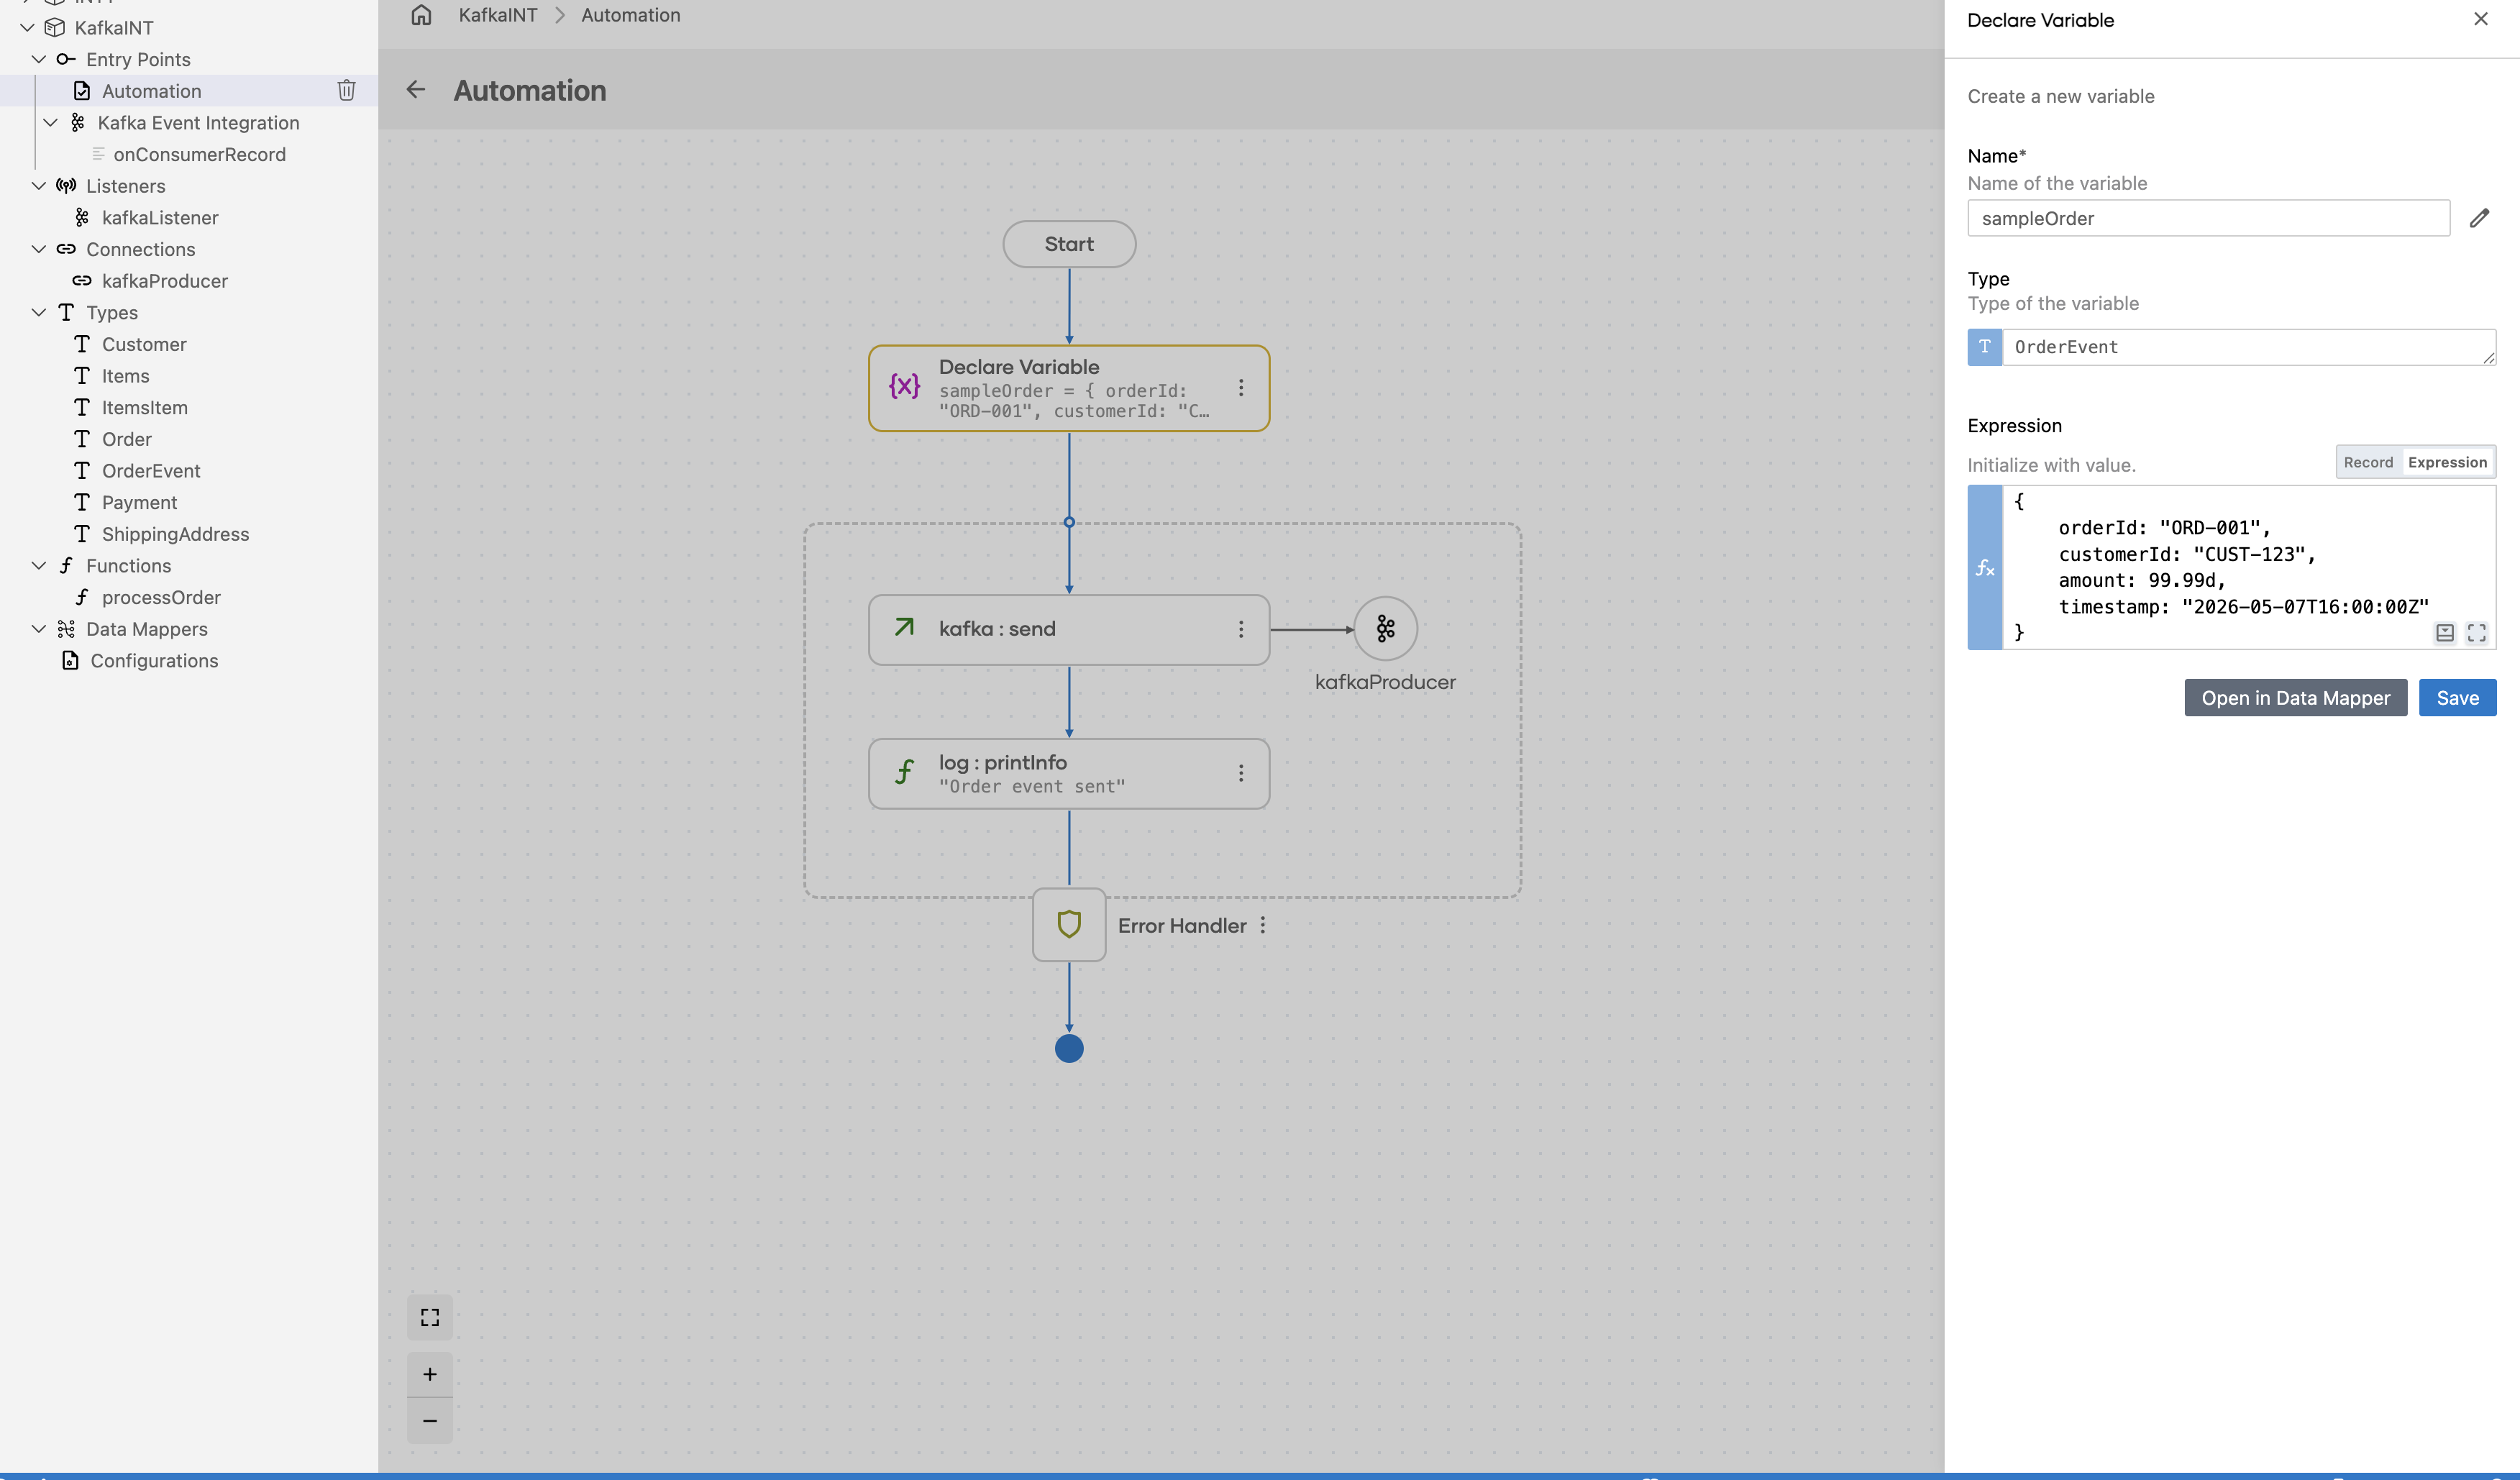Click the end node blue circle

click(x=1069, y=1048)
